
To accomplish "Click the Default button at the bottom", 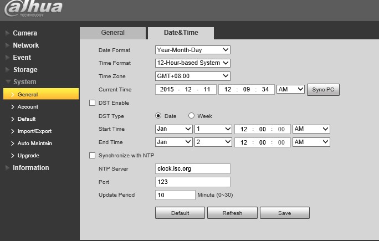I will [x=180, y=213].
